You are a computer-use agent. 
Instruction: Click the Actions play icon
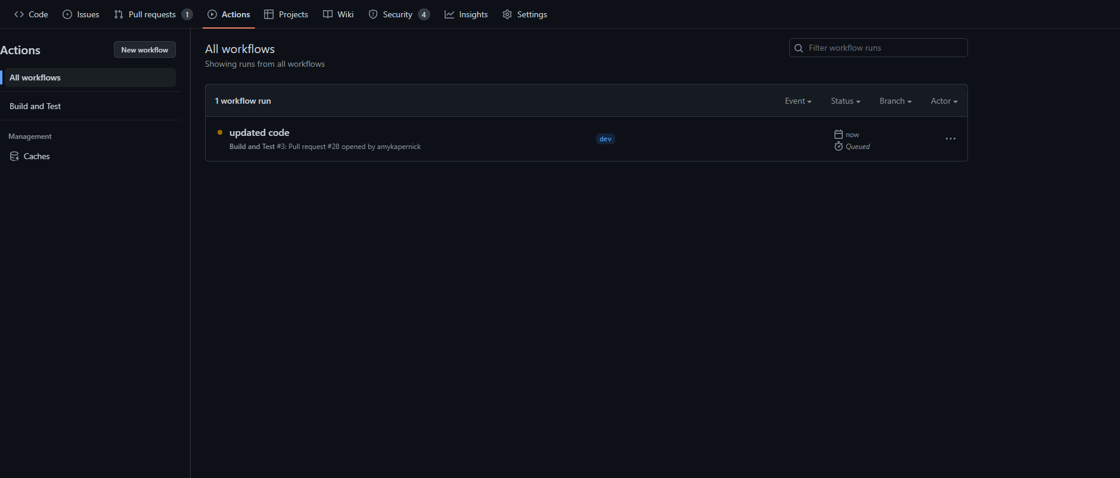[x=212, y=14]
